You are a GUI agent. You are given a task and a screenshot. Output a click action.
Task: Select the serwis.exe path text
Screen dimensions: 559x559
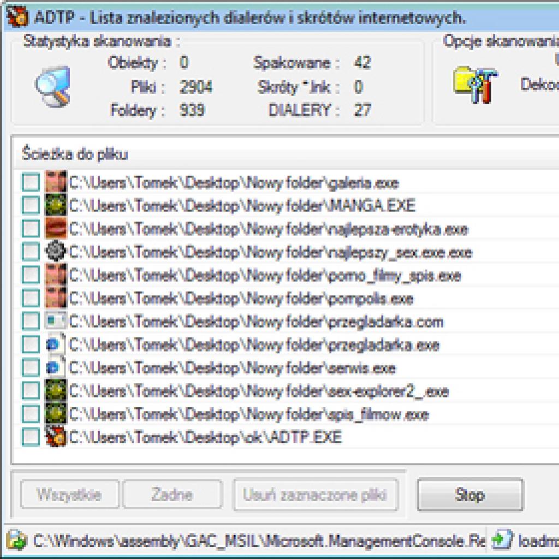coord(233,368)
